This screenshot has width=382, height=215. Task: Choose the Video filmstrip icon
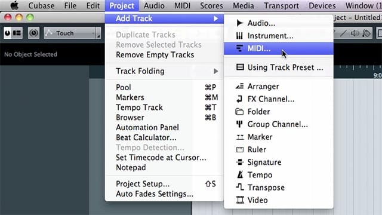tap(240, 200)
